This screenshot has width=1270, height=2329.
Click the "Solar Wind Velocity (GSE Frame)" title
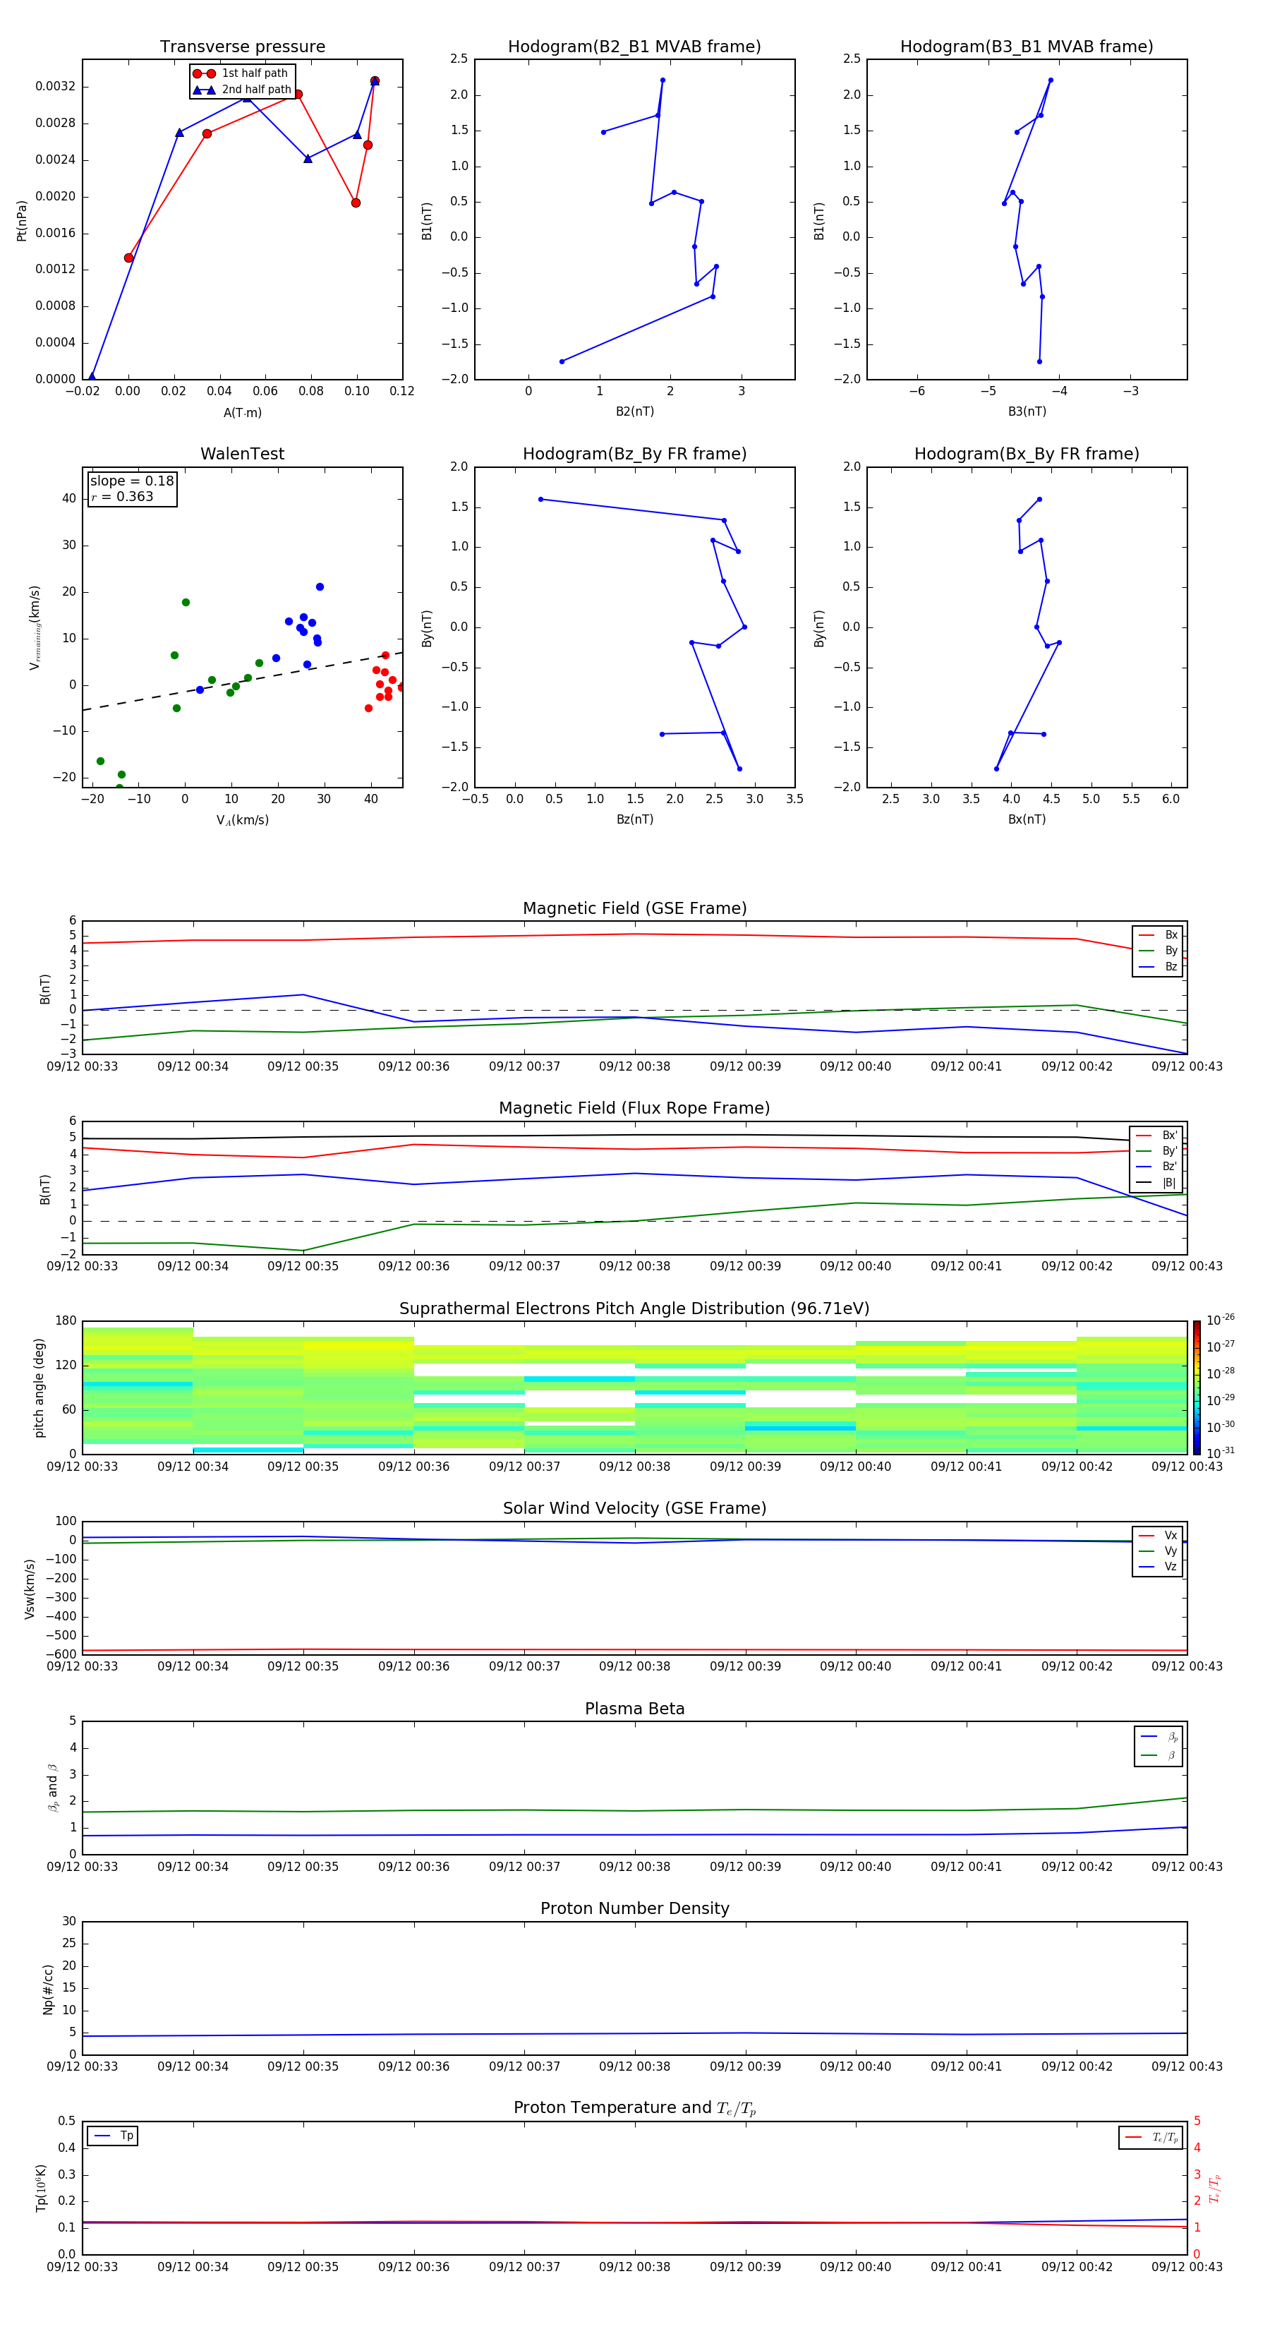[x=634, y=1508]
